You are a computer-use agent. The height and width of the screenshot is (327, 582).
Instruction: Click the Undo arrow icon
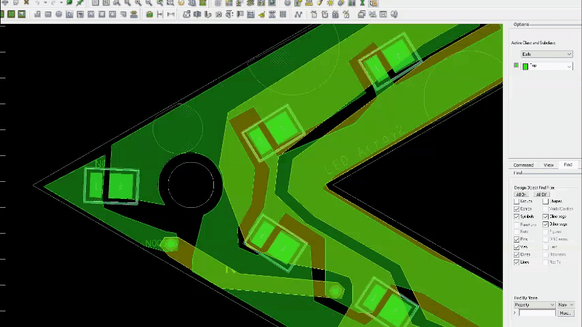(x=37, y=3)
